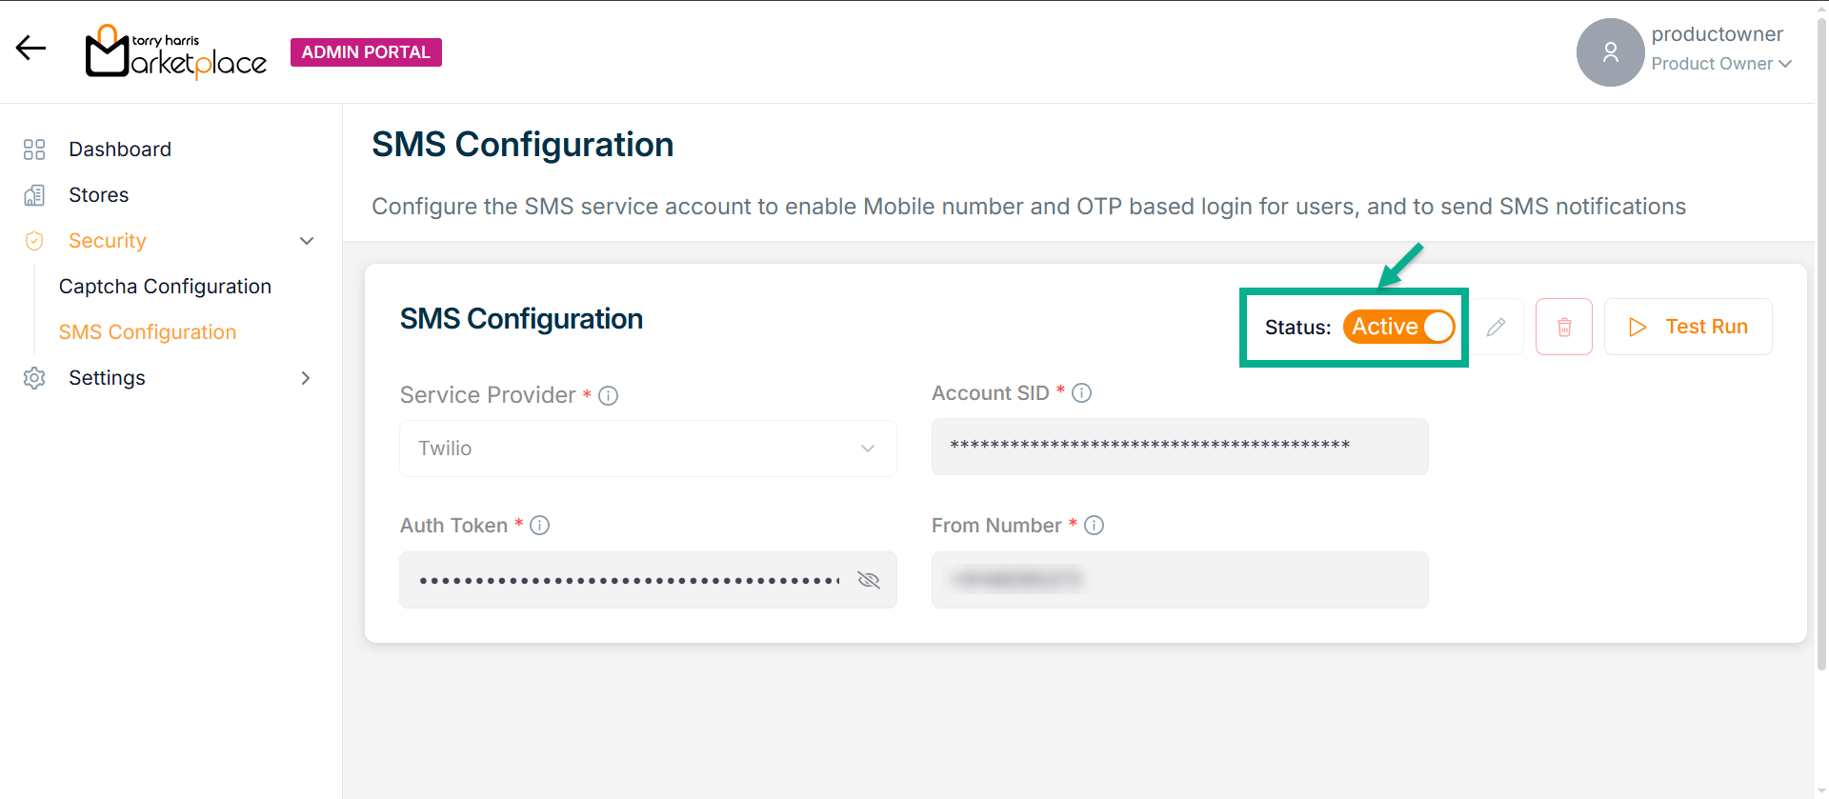
Task: Open the Twilio service provider dropdown
Action: coord(648,449)
